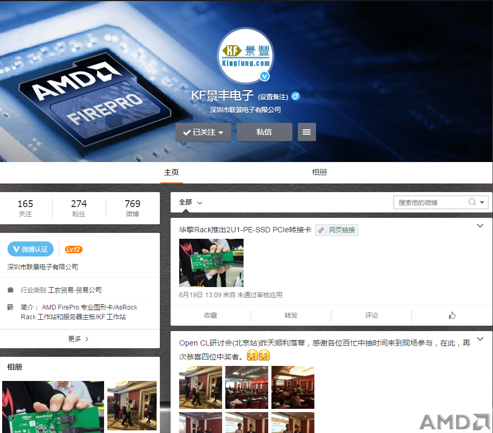Image resolution: width=493 pixels, height=433 pixels.
Task: Open the 全部 filter dropdown
Action: point(190,202)
